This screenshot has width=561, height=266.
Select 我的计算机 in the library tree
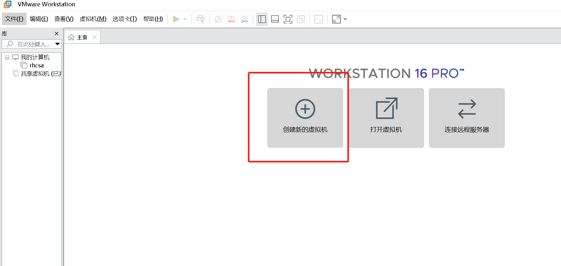click(35, 57)
